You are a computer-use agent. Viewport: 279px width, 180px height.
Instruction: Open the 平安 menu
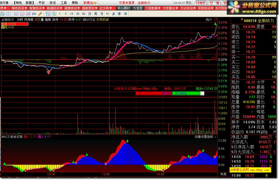coord(41,3)
